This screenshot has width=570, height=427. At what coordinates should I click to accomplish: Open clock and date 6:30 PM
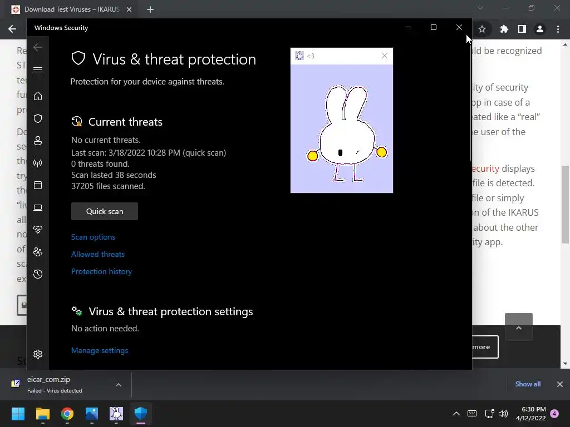(x=530, y=414)
